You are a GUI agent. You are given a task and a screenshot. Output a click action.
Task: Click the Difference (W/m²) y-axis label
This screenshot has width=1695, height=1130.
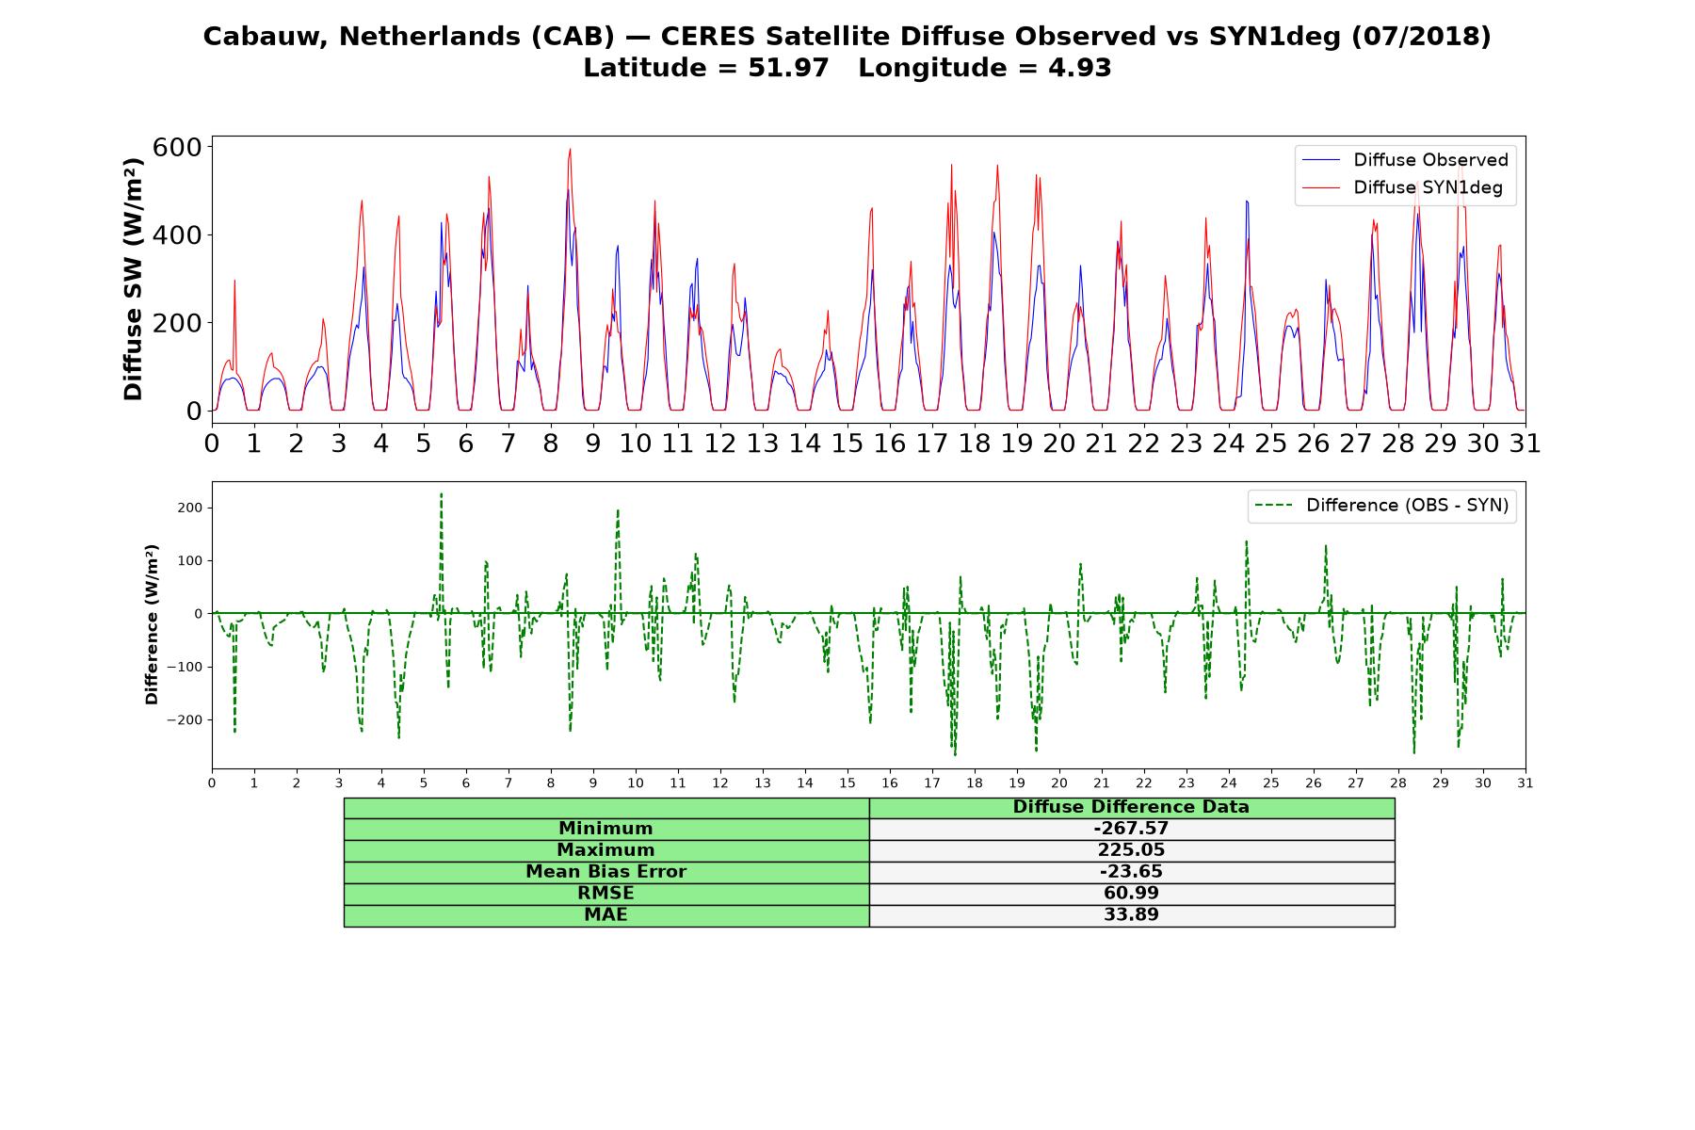[x=152, y=624]
